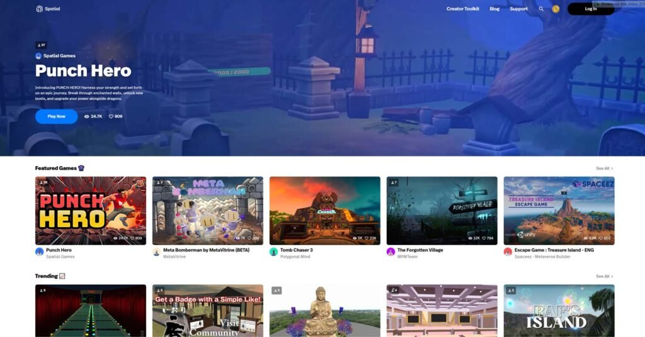Open Treasure Island Escape Game thumbnail

pos(559,211)
